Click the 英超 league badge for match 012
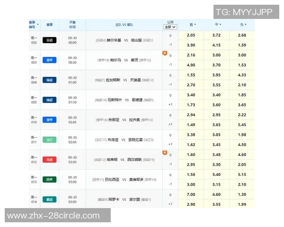This screenshot has height=227, width=284. [x=49, y=160]
